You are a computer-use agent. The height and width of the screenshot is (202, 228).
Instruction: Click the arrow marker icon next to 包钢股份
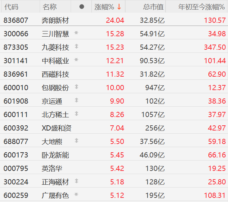click(77, 87)
